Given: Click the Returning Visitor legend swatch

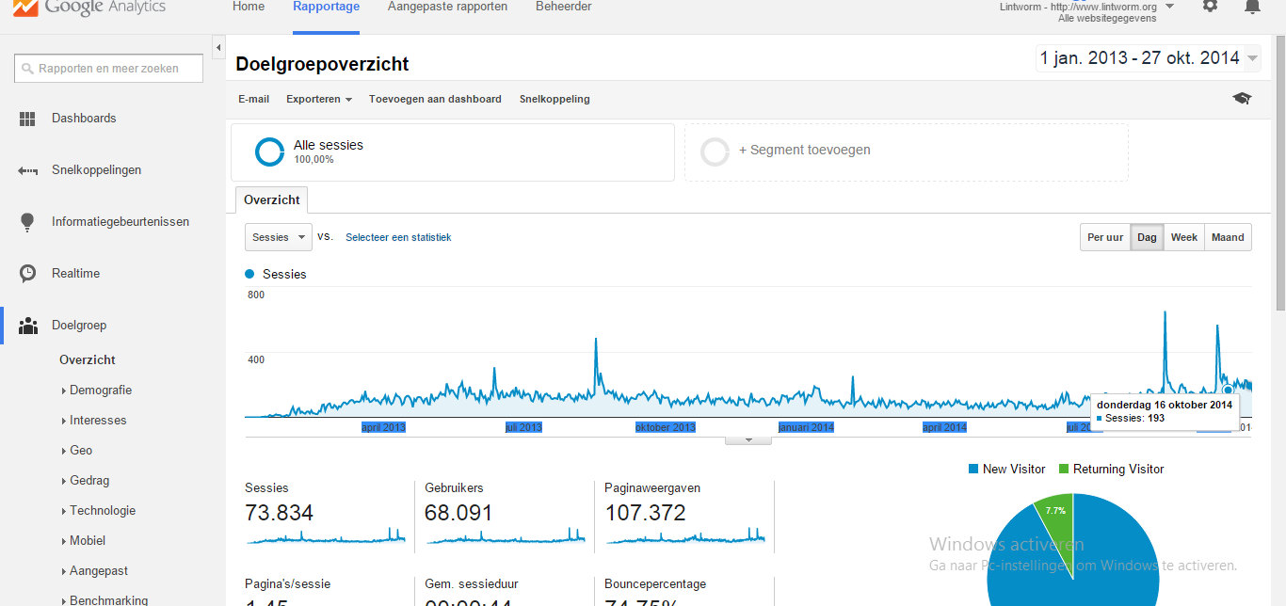Looking at the screenshot, I should (x=1064, y=469).
